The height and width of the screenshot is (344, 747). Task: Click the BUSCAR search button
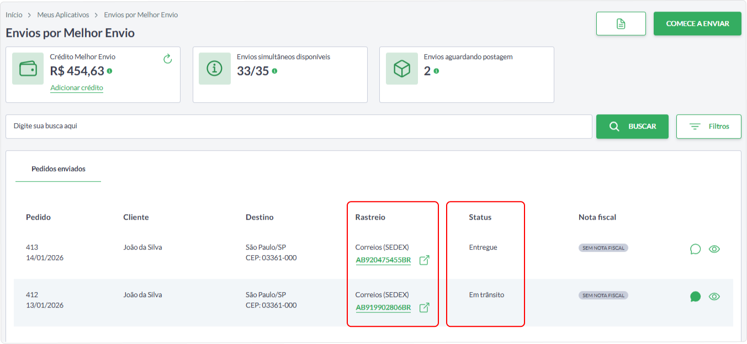click(632, 126)
